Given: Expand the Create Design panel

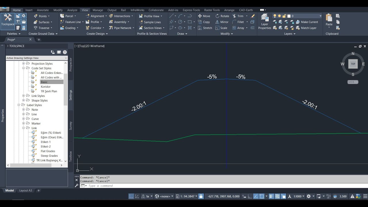Looking at the screenshot, I should point(97,34).
